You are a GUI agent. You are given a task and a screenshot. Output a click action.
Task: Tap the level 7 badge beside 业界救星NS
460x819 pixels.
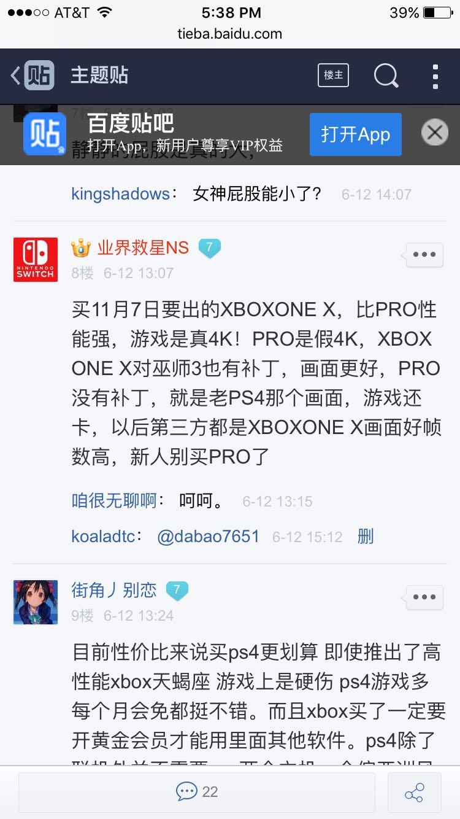[x=209, y=248]
